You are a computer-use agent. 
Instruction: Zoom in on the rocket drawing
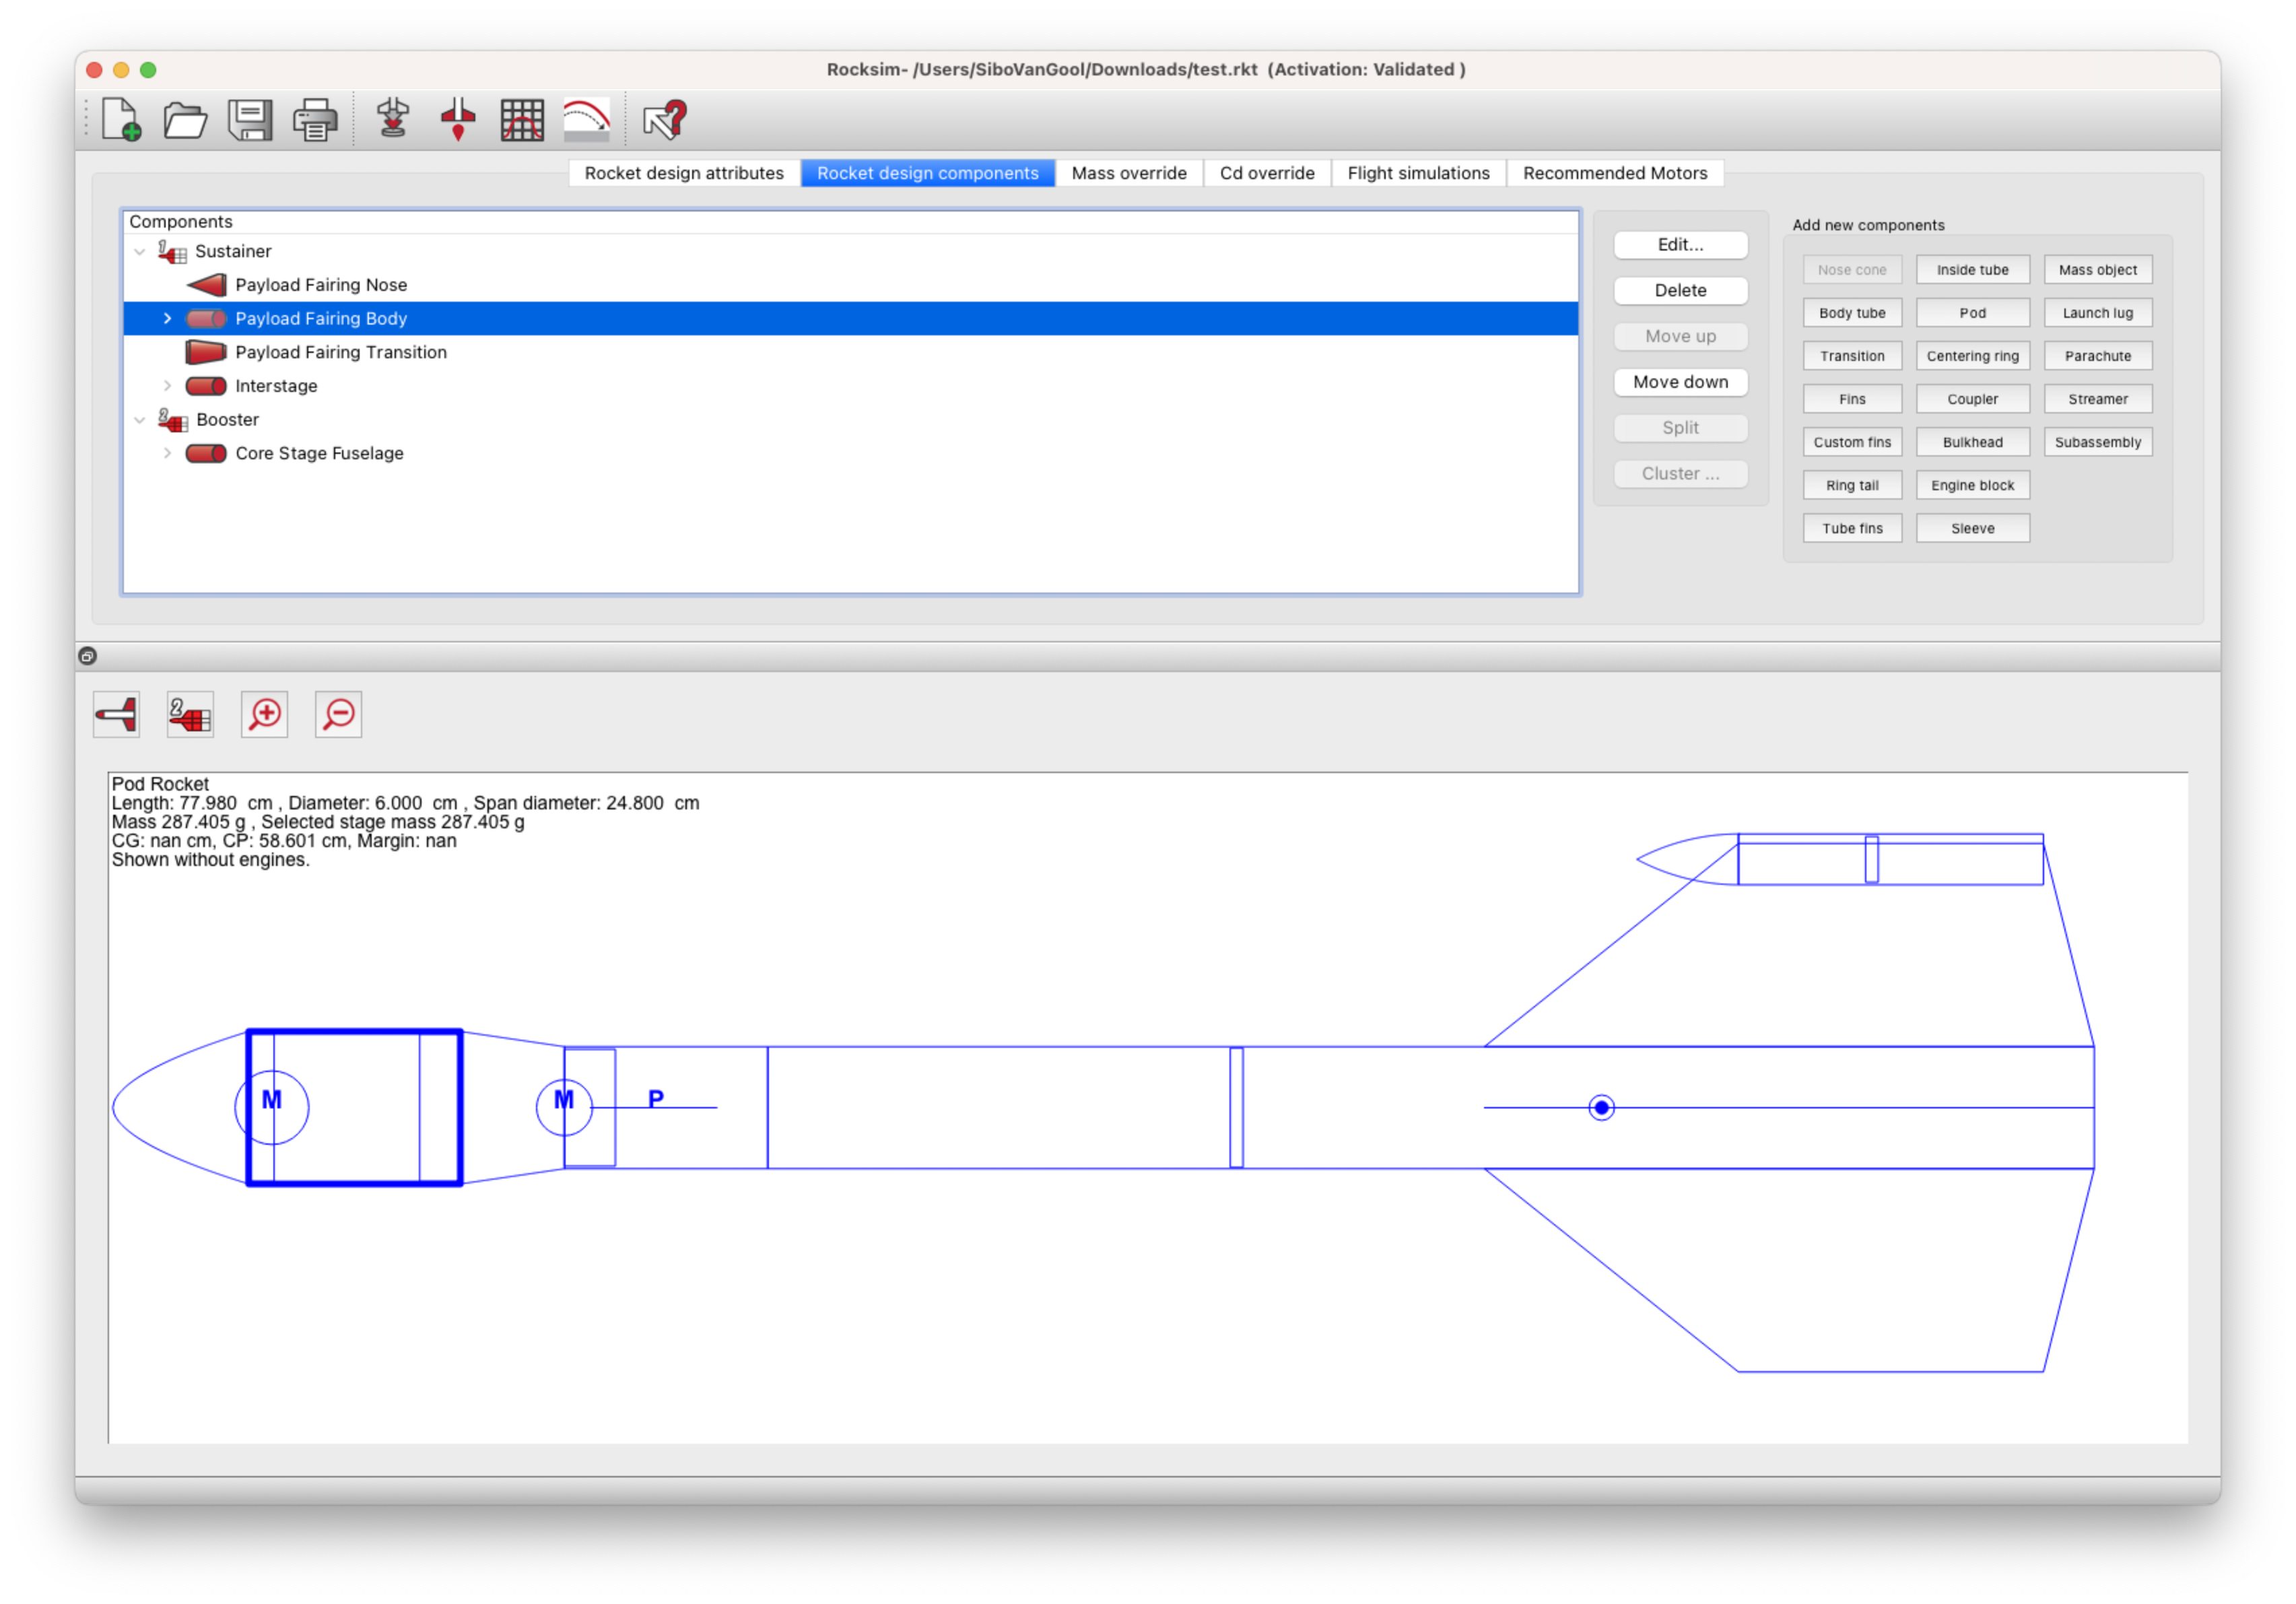(x=264, y=714)
